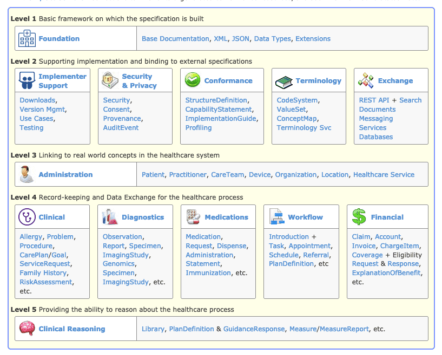Click the Administration person icon
The width and height of the screenshot is (442, 355).
pos(27,175)
